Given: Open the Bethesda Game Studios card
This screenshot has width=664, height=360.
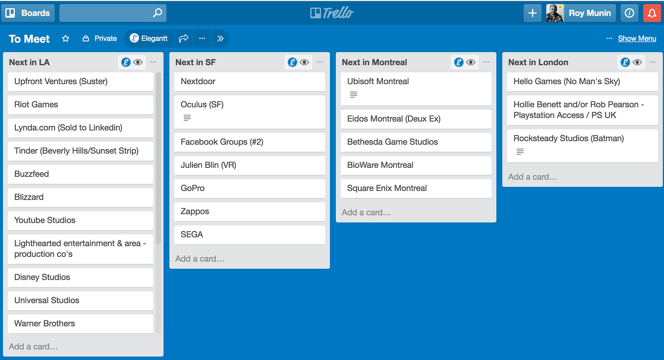Looking at the screenshot, I should pos(416,142).
